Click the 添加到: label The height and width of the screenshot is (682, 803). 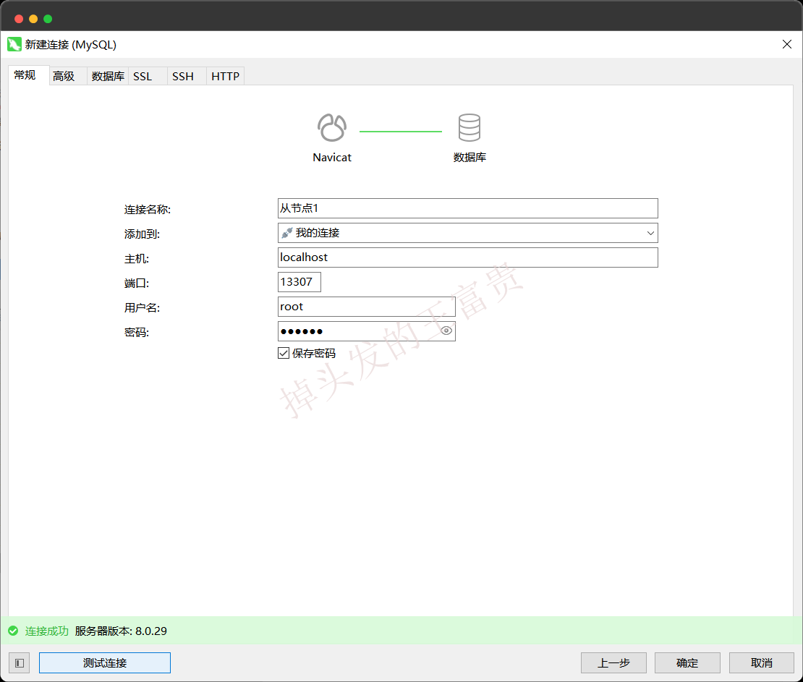142,234
